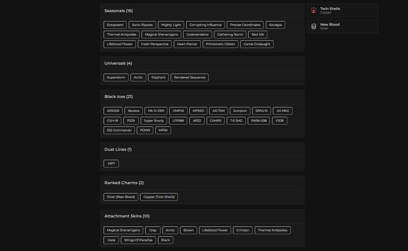
Task: Choose the Mighty Light skin tag
Action: tap(171, 25)
